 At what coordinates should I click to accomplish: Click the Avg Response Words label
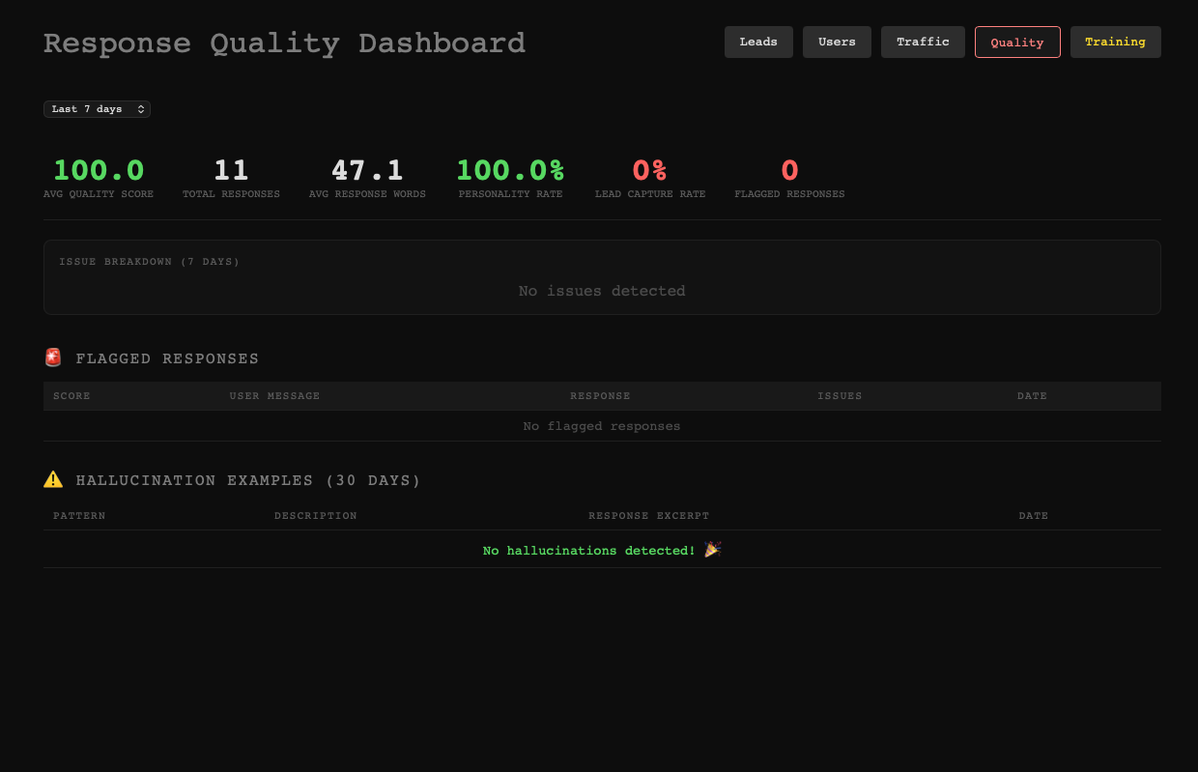coord(367,194)
